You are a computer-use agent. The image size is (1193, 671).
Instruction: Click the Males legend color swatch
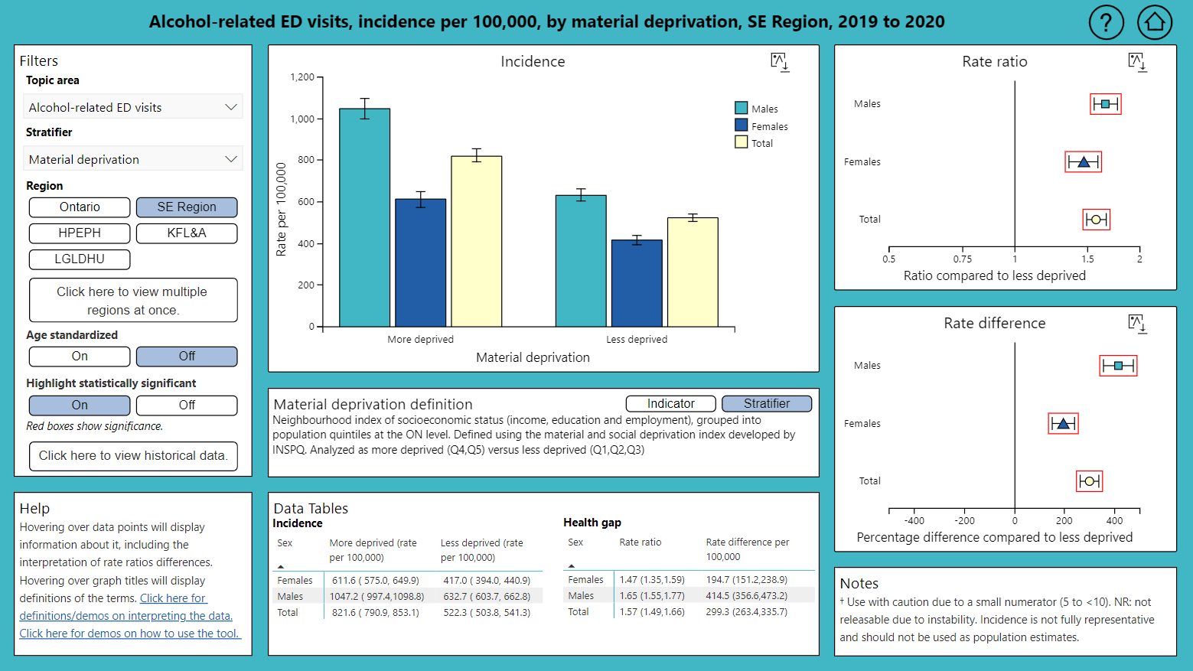point(741,108)
